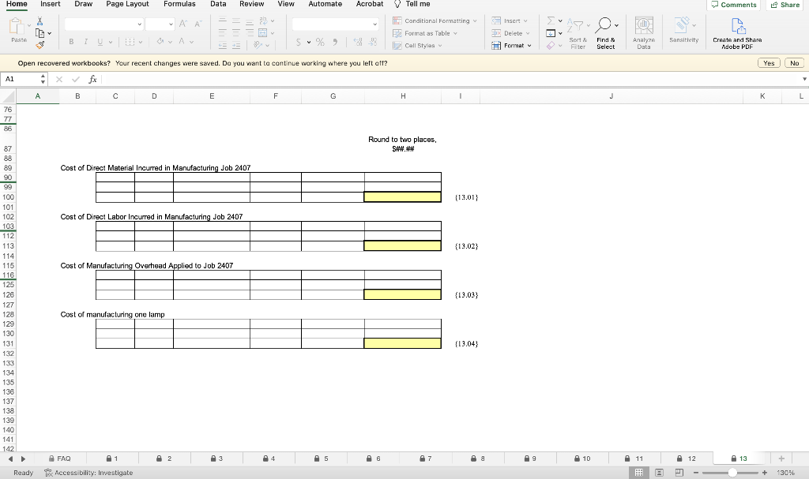Image resolution: width=809 pixels, height=479 pixels.
Task: Open the Comments pane button
Action: (734, 5)
